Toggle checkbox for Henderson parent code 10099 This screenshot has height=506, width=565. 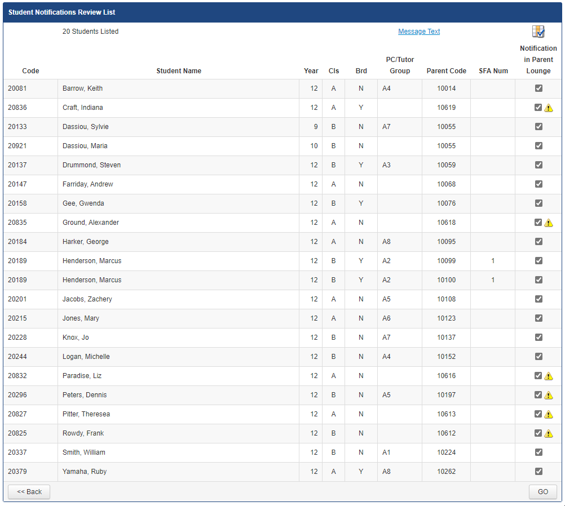click(x=538, y=260)
